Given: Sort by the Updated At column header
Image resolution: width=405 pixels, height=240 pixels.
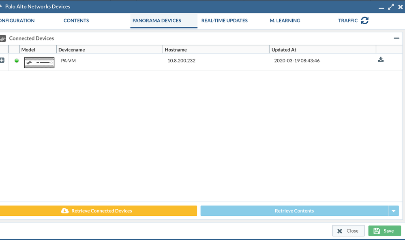Looking at the screenshot, I should [284, 50].
